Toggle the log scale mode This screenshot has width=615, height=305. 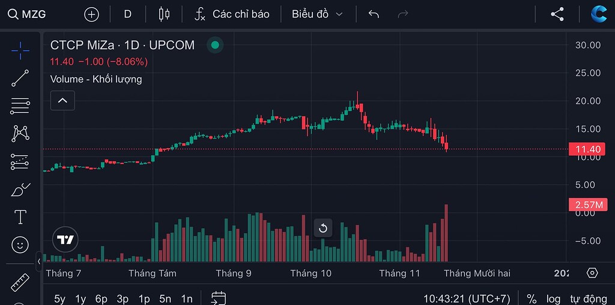[x=553, y=298]
